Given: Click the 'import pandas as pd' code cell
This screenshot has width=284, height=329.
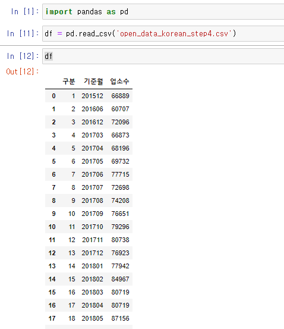Looking at the screenshot, I should click(x=163, y=12).
